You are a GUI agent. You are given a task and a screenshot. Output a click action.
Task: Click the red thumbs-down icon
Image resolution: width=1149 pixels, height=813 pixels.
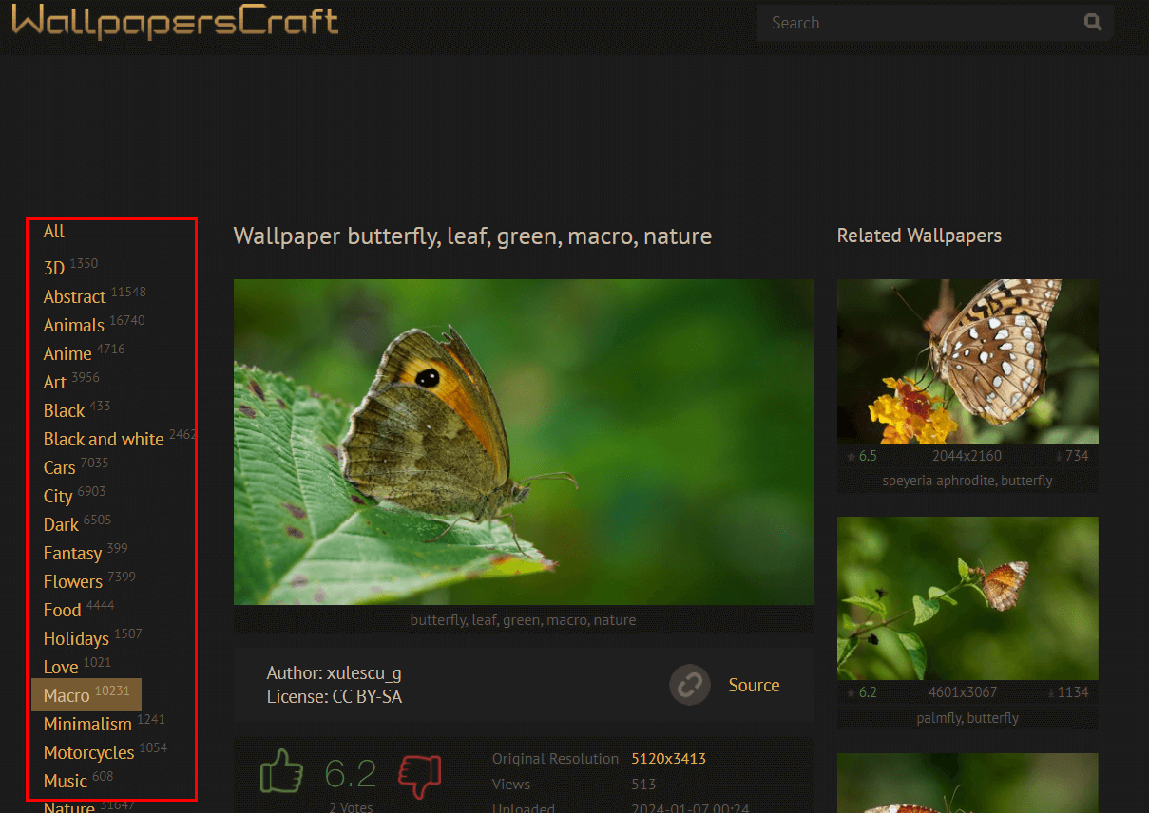click(x=420, y=776)
